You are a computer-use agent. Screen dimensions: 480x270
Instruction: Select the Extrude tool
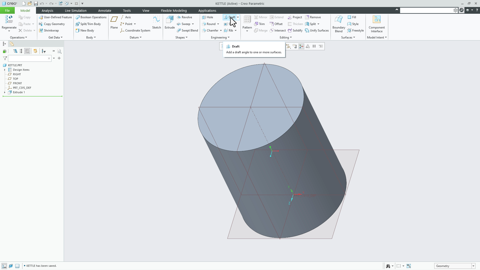169,22
